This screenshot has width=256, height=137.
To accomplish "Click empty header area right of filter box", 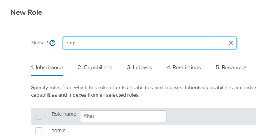I will (211, 116).
